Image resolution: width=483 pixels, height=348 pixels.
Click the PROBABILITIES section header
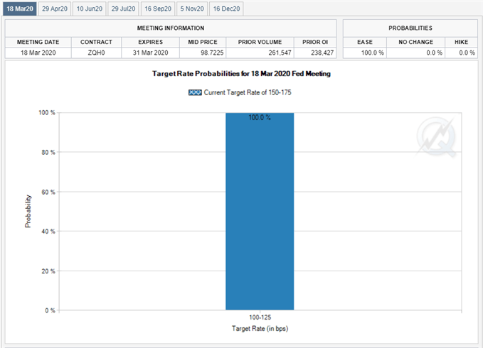click(410, 28)
